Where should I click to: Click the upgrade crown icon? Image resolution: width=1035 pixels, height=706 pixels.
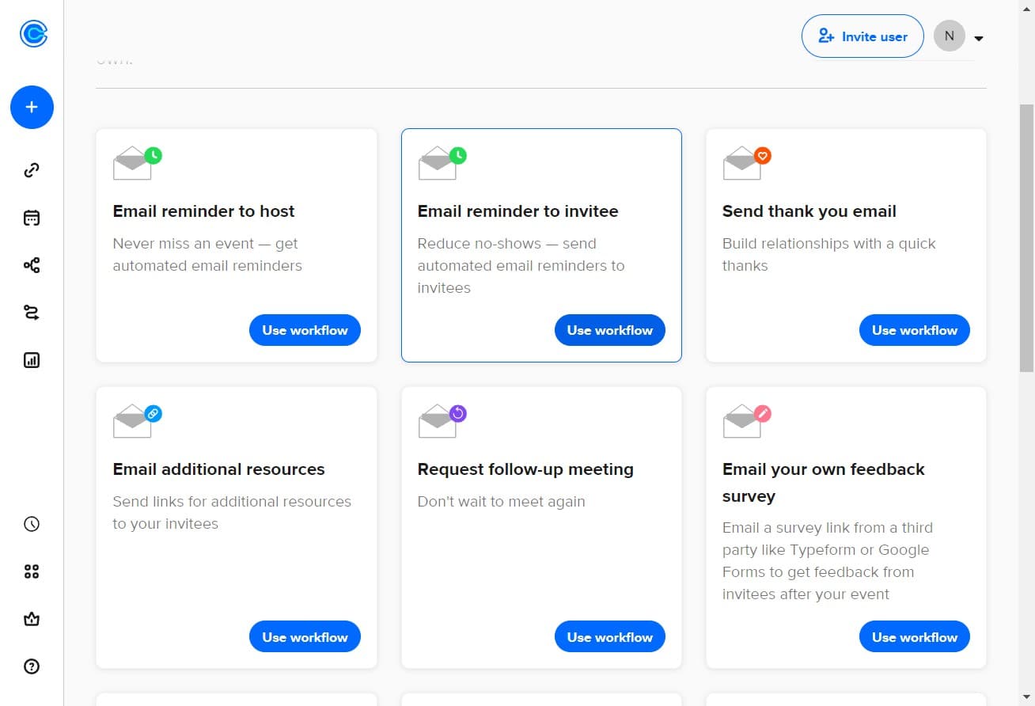(32, 619)
